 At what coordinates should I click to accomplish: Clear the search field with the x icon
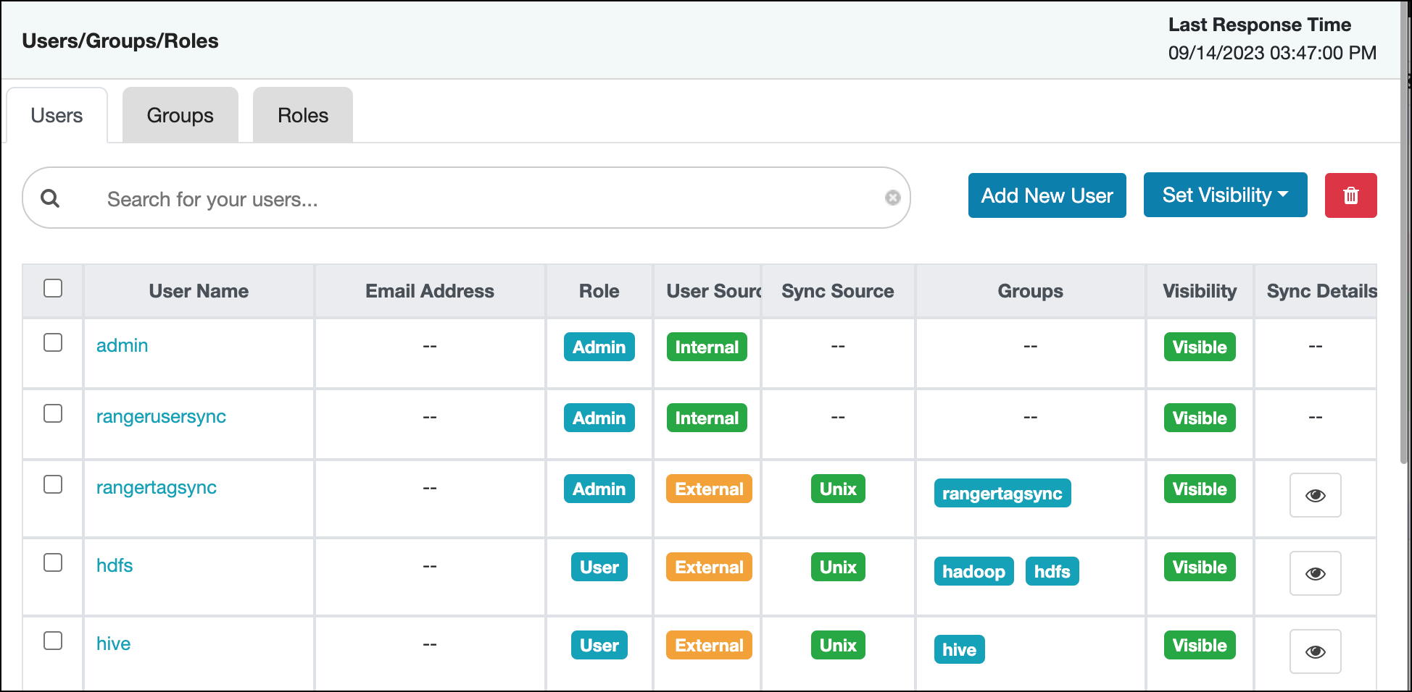point(893,198)
